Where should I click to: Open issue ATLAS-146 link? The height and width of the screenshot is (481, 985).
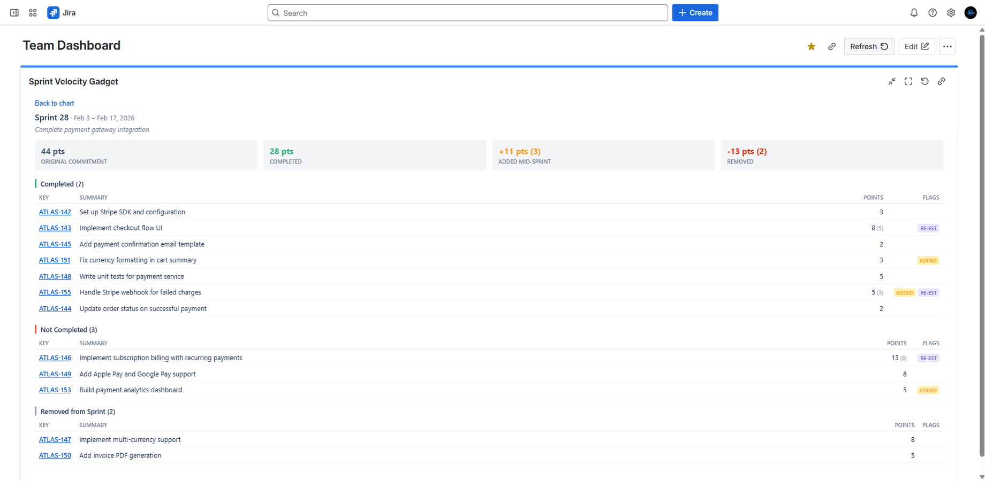coord(55,358)
